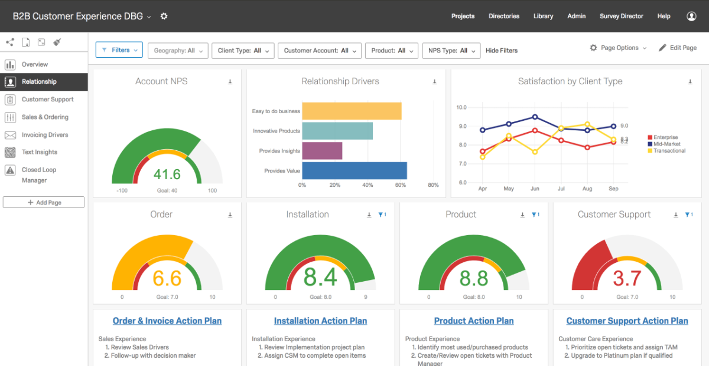Click the export icon on Satisfaction by Client Type
709x366 pixels.
point(690,82)
